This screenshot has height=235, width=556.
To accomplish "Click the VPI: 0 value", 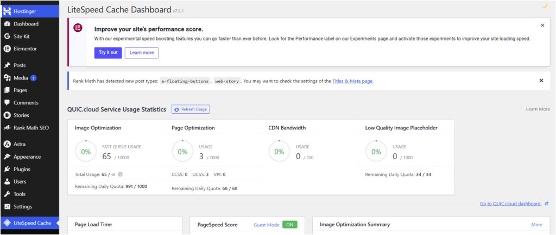I will point(219,174).
